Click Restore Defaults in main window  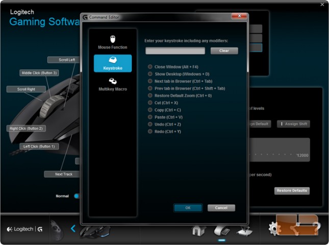pyautogui.click(x=292, y=190)
